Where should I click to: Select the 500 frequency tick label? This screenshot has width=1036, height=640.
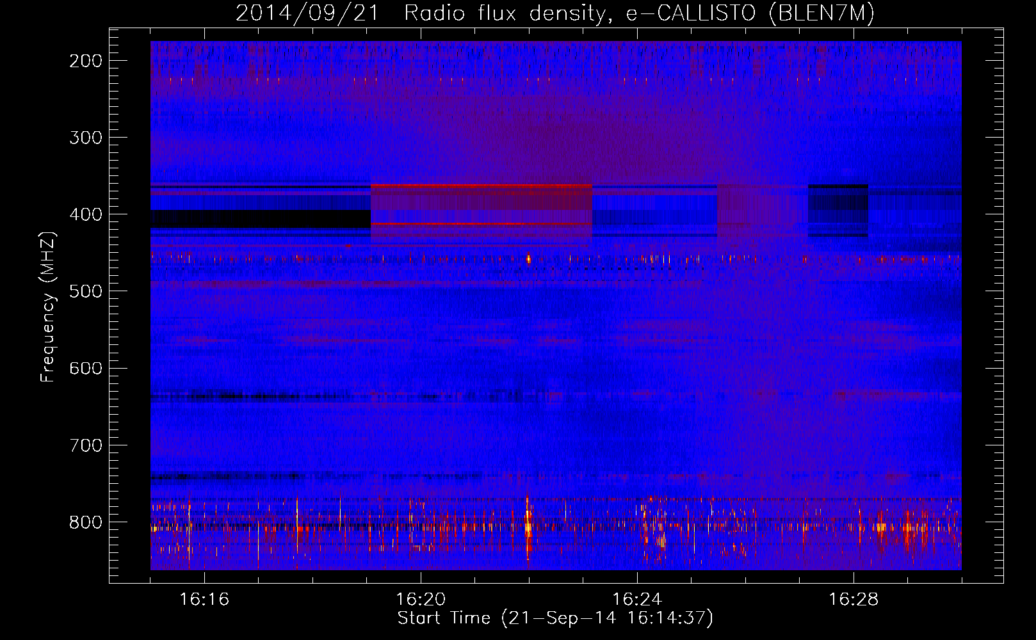[85, 291]
